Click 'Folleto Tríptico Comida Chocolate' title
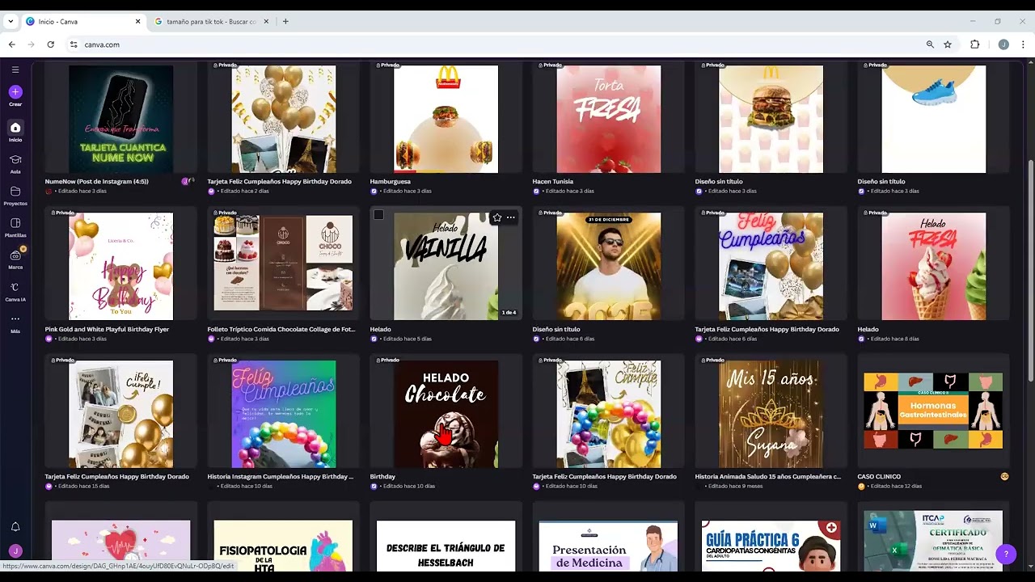 click(x=281, y=329)
